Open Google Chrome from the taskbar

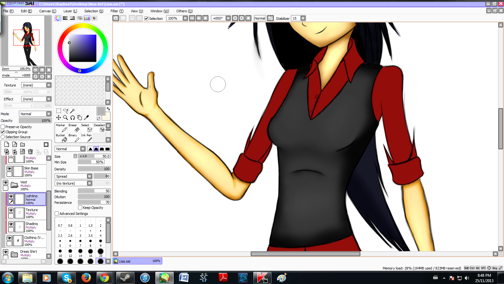tap(105, 278)
